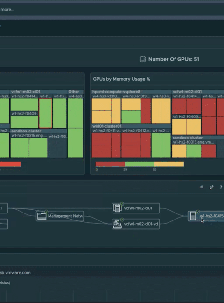
Task: Collapse the widget with the double-chevron icon
Action: (x=202, y=187)
